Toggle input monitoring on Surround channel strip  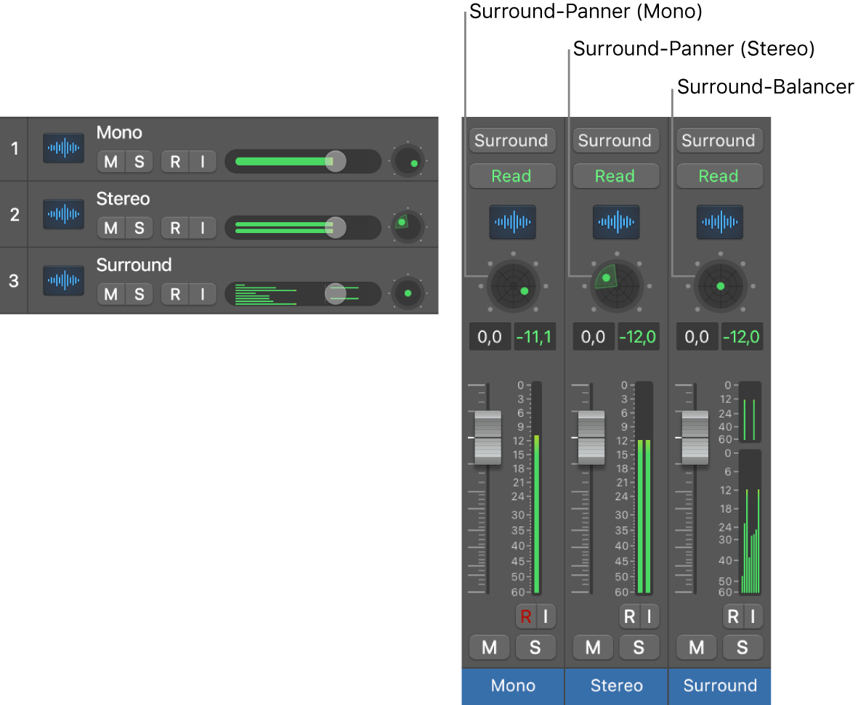click(753, 616)
